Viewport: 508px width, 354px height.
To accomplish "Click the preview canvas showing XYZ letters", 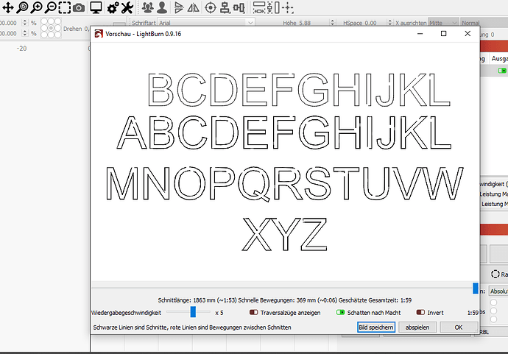I will pyautogui.click(x=284, y=234).
